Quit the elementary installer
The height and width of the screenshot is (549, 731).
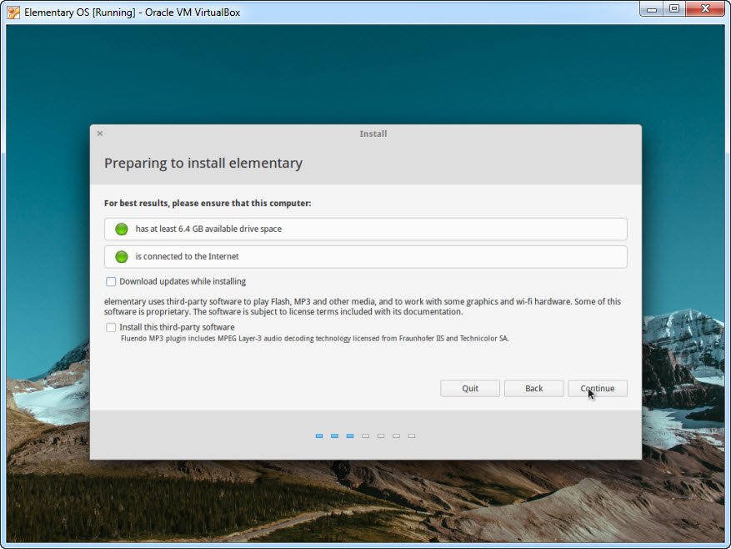[470, 389]
